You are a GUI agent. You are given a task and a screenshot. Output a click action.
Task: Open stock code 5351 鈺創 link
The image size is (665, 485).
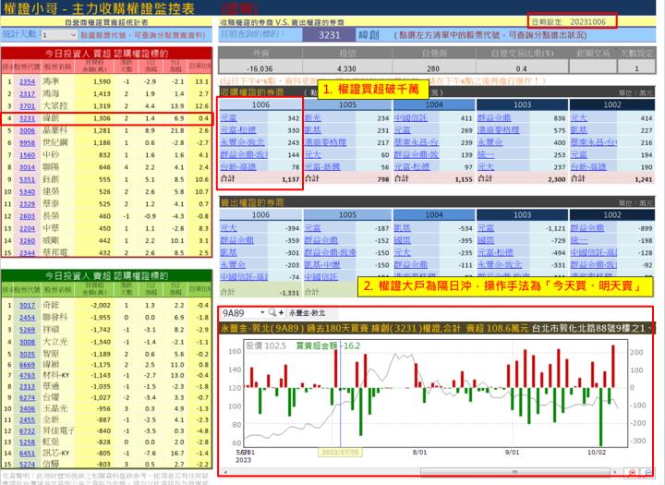click(27, 180)
